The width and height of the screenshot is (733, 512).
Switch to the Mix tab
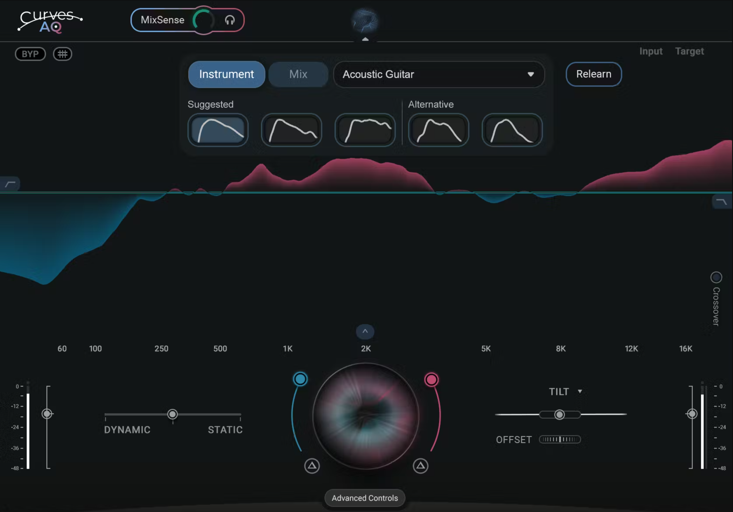(x=298, y=74)
